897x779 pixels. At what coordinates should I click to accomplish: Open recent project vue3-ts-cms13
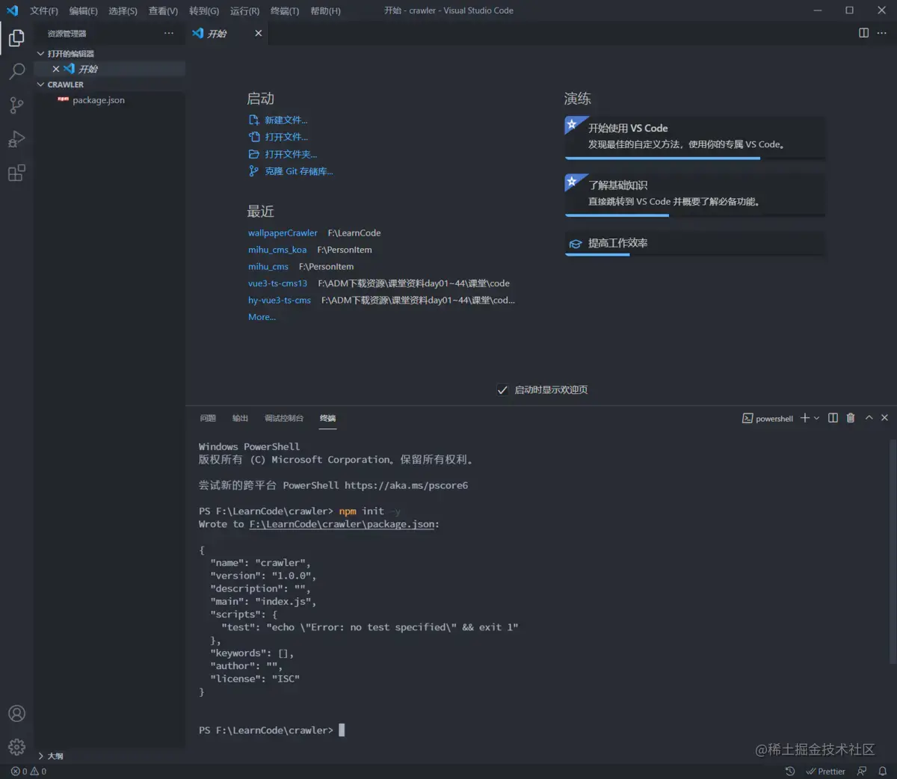point(277,283)
